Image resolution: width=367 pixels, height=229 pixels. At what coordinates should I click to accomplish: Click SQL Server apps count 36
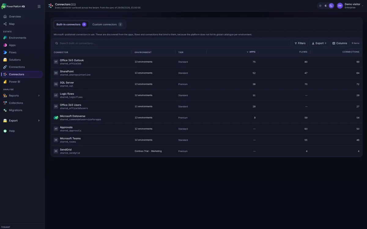click(x=254, y=84)
